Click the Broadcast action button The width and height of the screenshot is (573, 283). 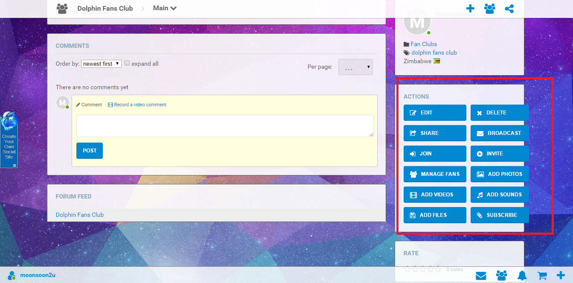(500, 133)
